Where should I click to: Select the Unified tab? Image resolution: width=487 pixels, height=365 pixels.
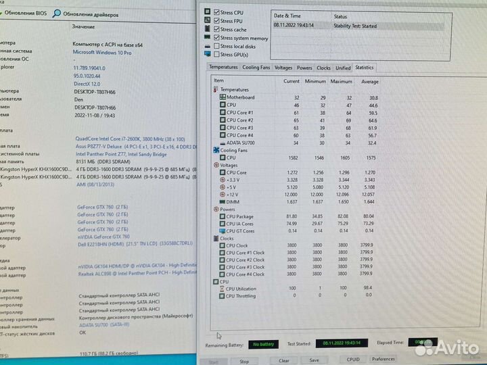[343, 68]
